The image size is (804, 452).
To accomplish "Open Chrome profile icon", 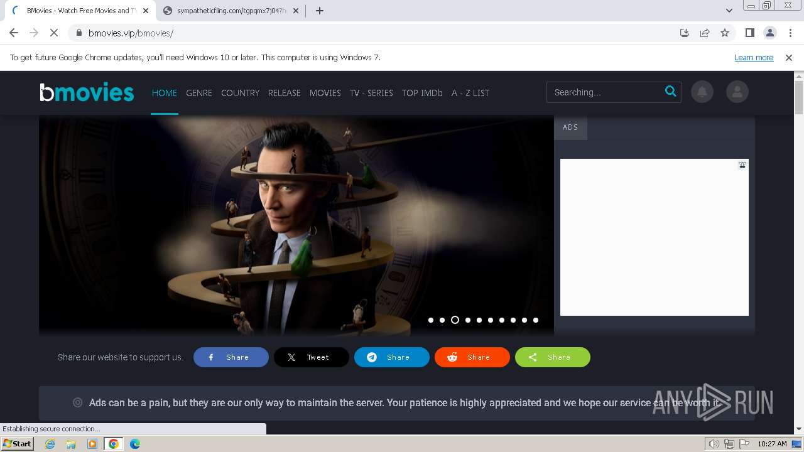I will (x=769, y=33).
